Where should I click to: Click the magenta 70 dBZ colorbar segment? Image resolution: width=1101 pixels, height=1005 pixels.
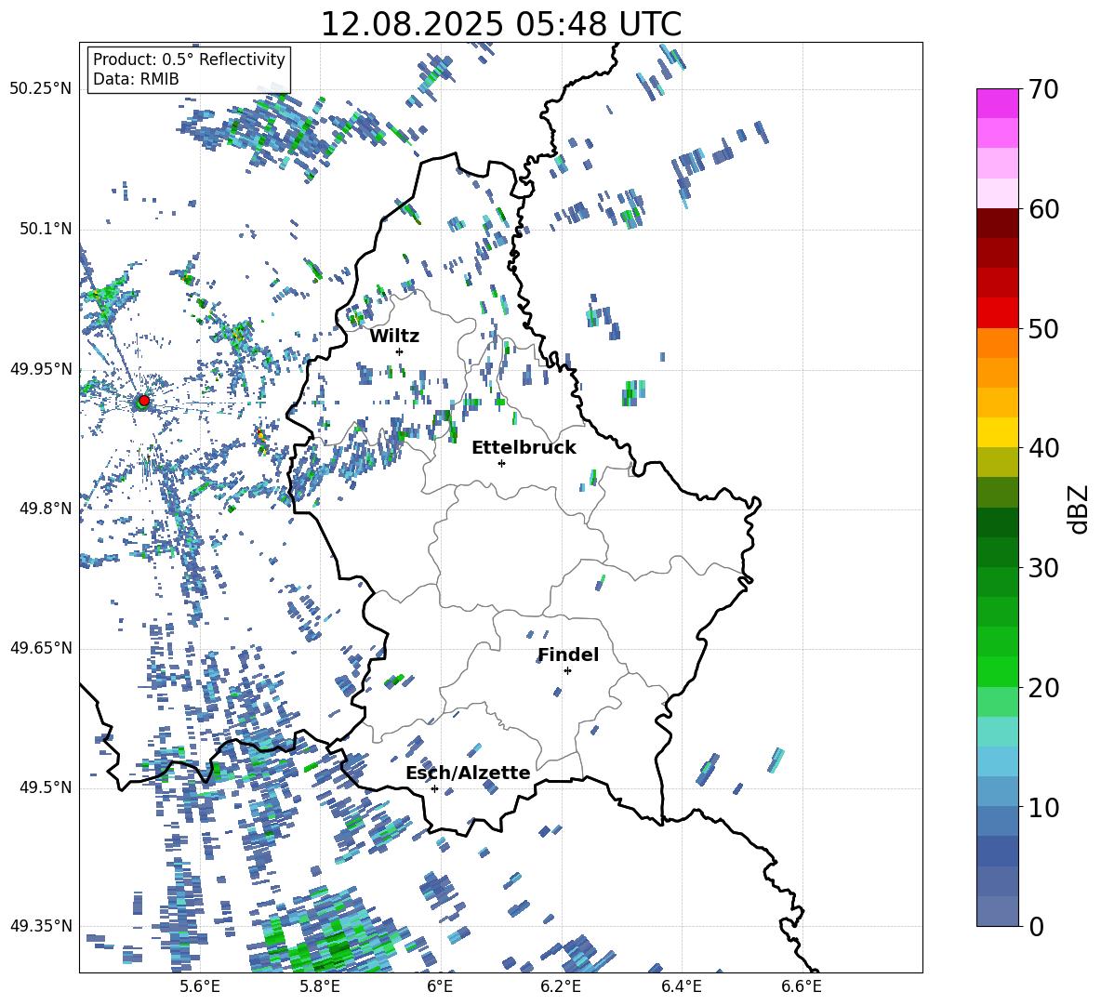[997, 103]
